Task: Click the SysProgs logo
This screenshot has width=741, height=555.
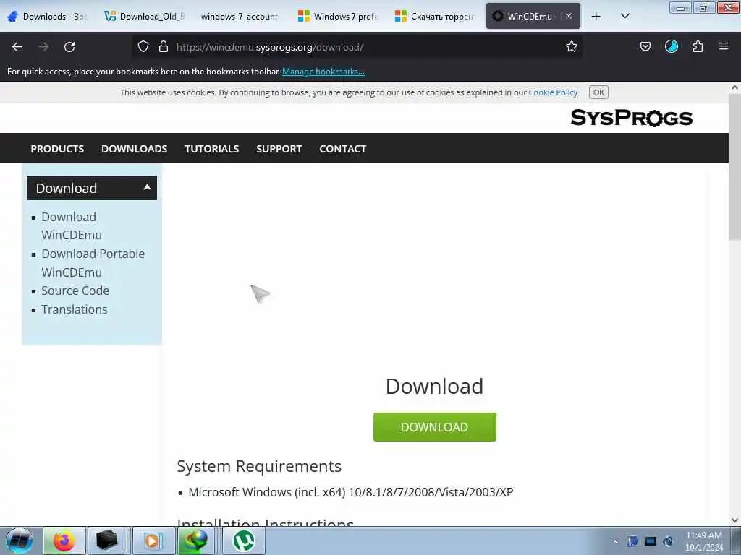Action: [631, 118]
